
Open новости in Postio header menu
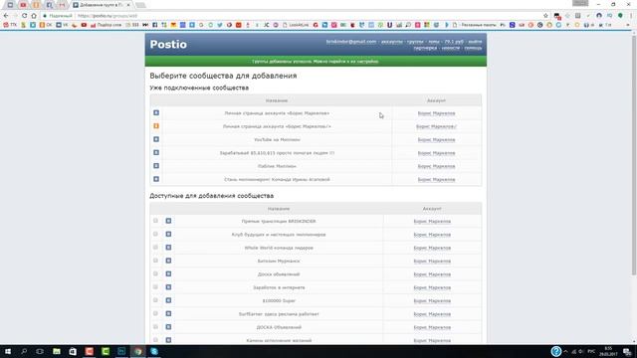tap(451, 48)
